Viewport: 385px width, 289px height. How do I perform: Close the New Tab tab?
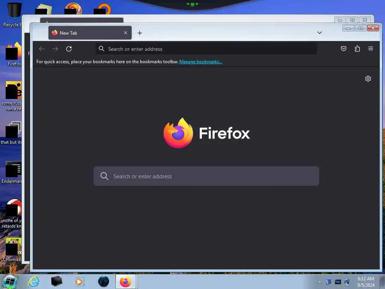(x=126, y=33)
